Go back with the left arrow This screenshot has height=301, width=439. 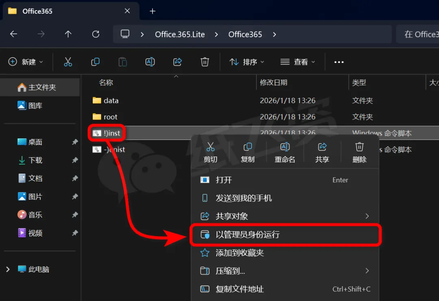tap(14, 34)
